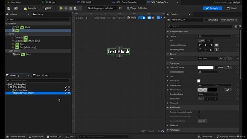Clear the palette search text

(8, 19)
